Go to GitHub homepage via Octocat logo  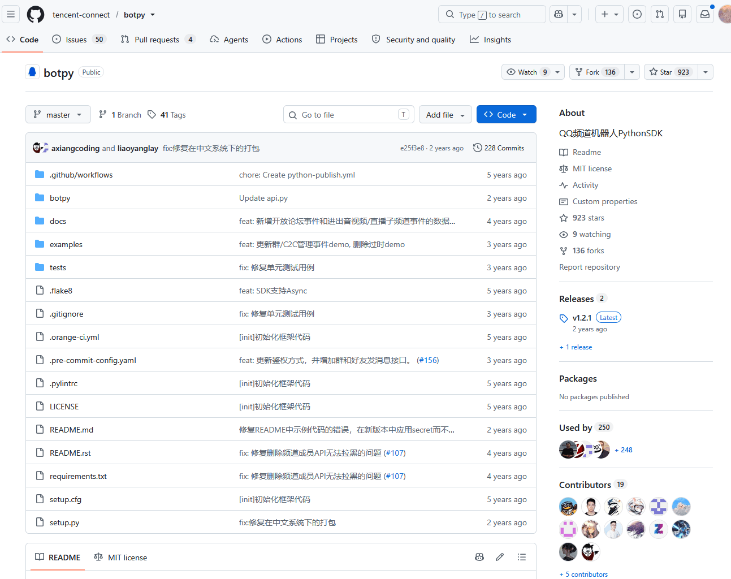(x=36, y=14)
